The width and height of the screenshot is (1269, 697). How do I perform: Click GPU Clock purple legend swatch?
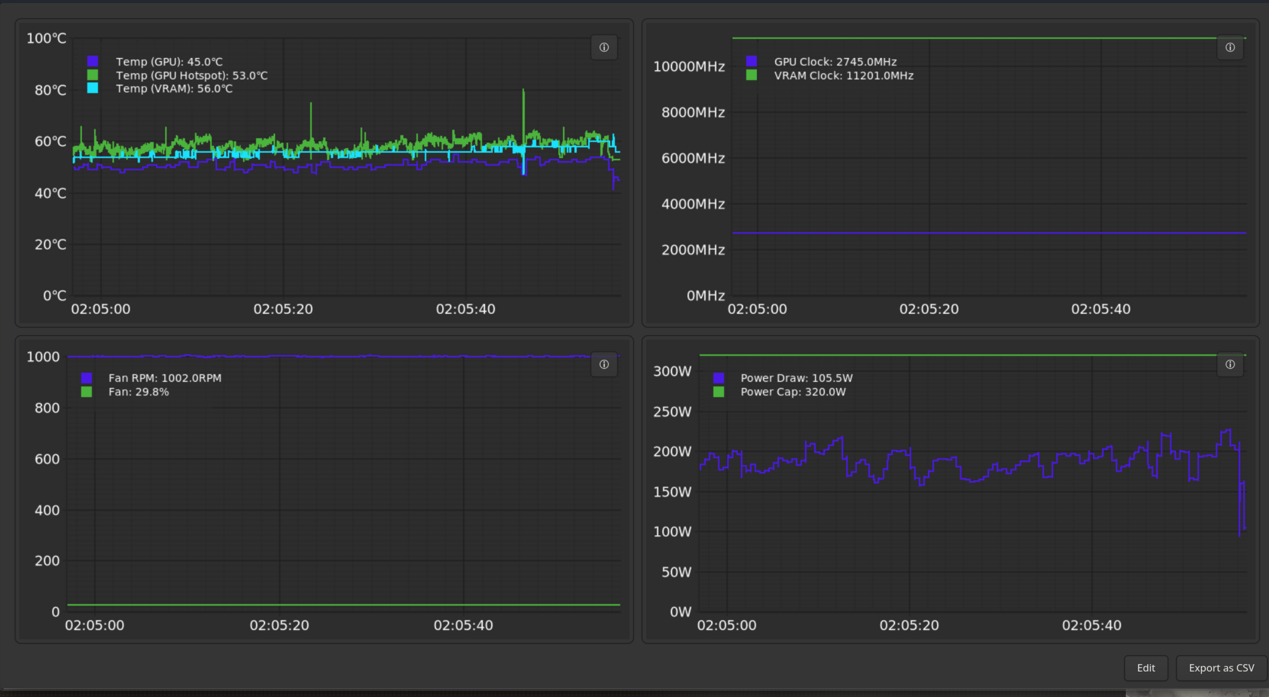click(752, 61)
